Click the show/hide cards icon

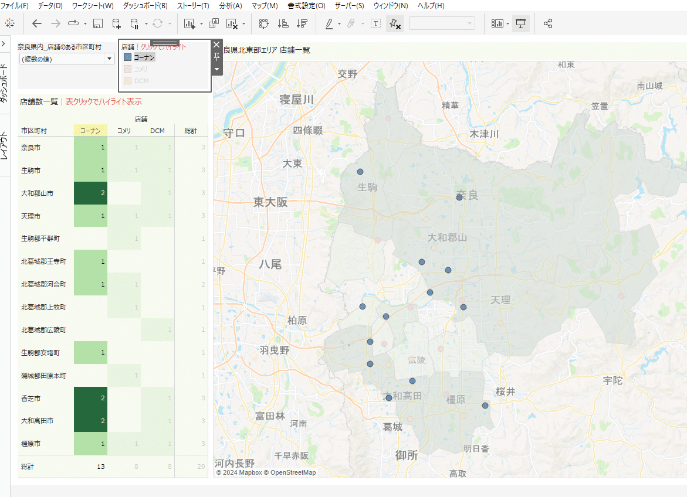coord(498,23)
